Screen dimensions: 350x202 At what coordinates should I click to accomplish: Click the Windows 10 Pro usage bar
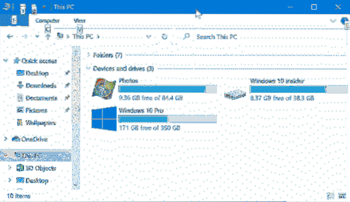click(167, 119)
